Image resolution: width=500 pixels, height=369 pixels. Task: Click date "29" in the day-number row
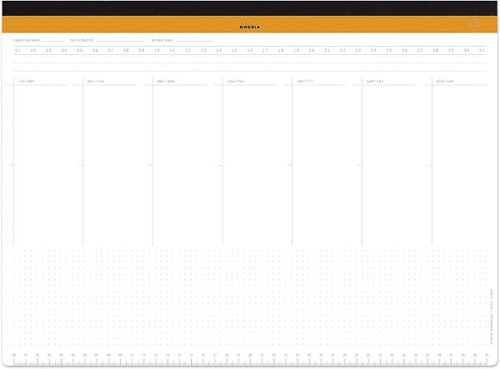point(451,50)
